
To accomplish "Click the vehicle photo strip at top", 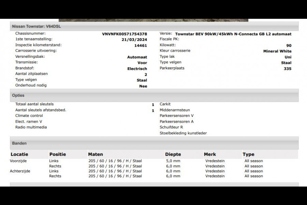I will pos(153,20).
